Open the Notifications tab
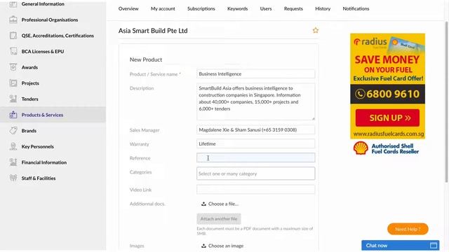The height and width of the screenshot is (252, 449). tap(356, 8)
